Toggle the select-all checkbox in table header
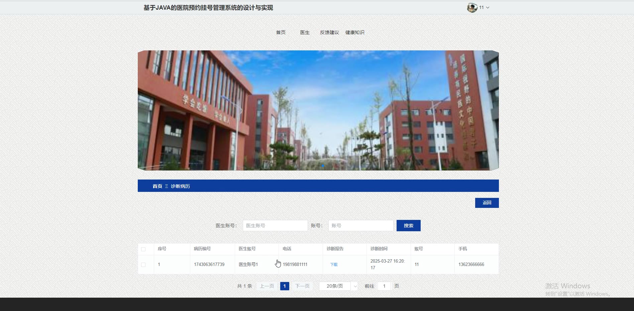Screen dimensions: 634x311 [x=143, y=249]
